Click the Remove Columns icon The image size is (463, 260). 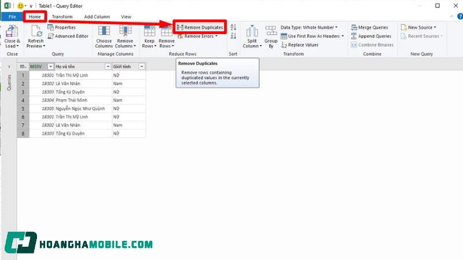pyautogui.click(x=125, y=31)
